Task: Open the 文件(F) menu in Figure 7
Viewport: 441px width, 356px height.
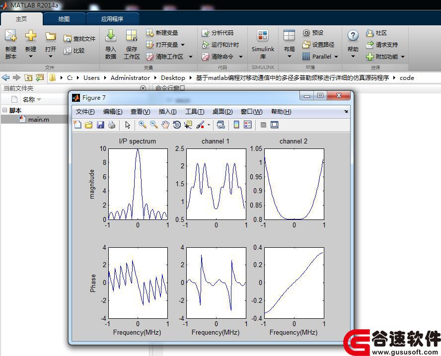Action: click(85, 112)
